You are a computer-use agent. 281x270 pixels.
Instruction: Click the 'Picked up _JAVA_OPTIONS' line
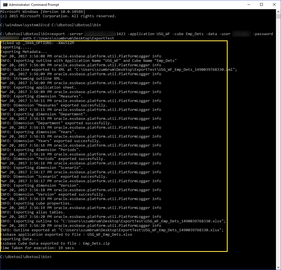coord(37,43)
